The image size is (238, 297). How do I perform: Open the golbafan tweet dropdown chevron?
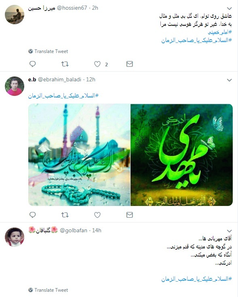[x=229, y=231]
